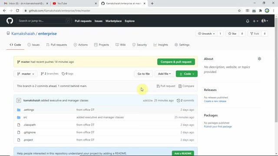Click the browser address bar URL
Screen dimensions: 278x156
[60, 10]
